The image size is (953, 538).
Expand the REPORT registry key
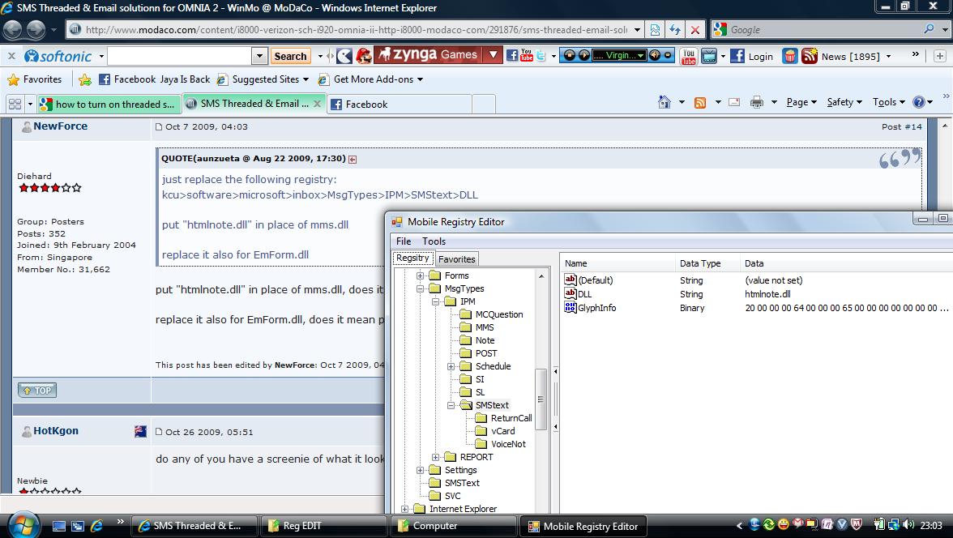point(436,457)
